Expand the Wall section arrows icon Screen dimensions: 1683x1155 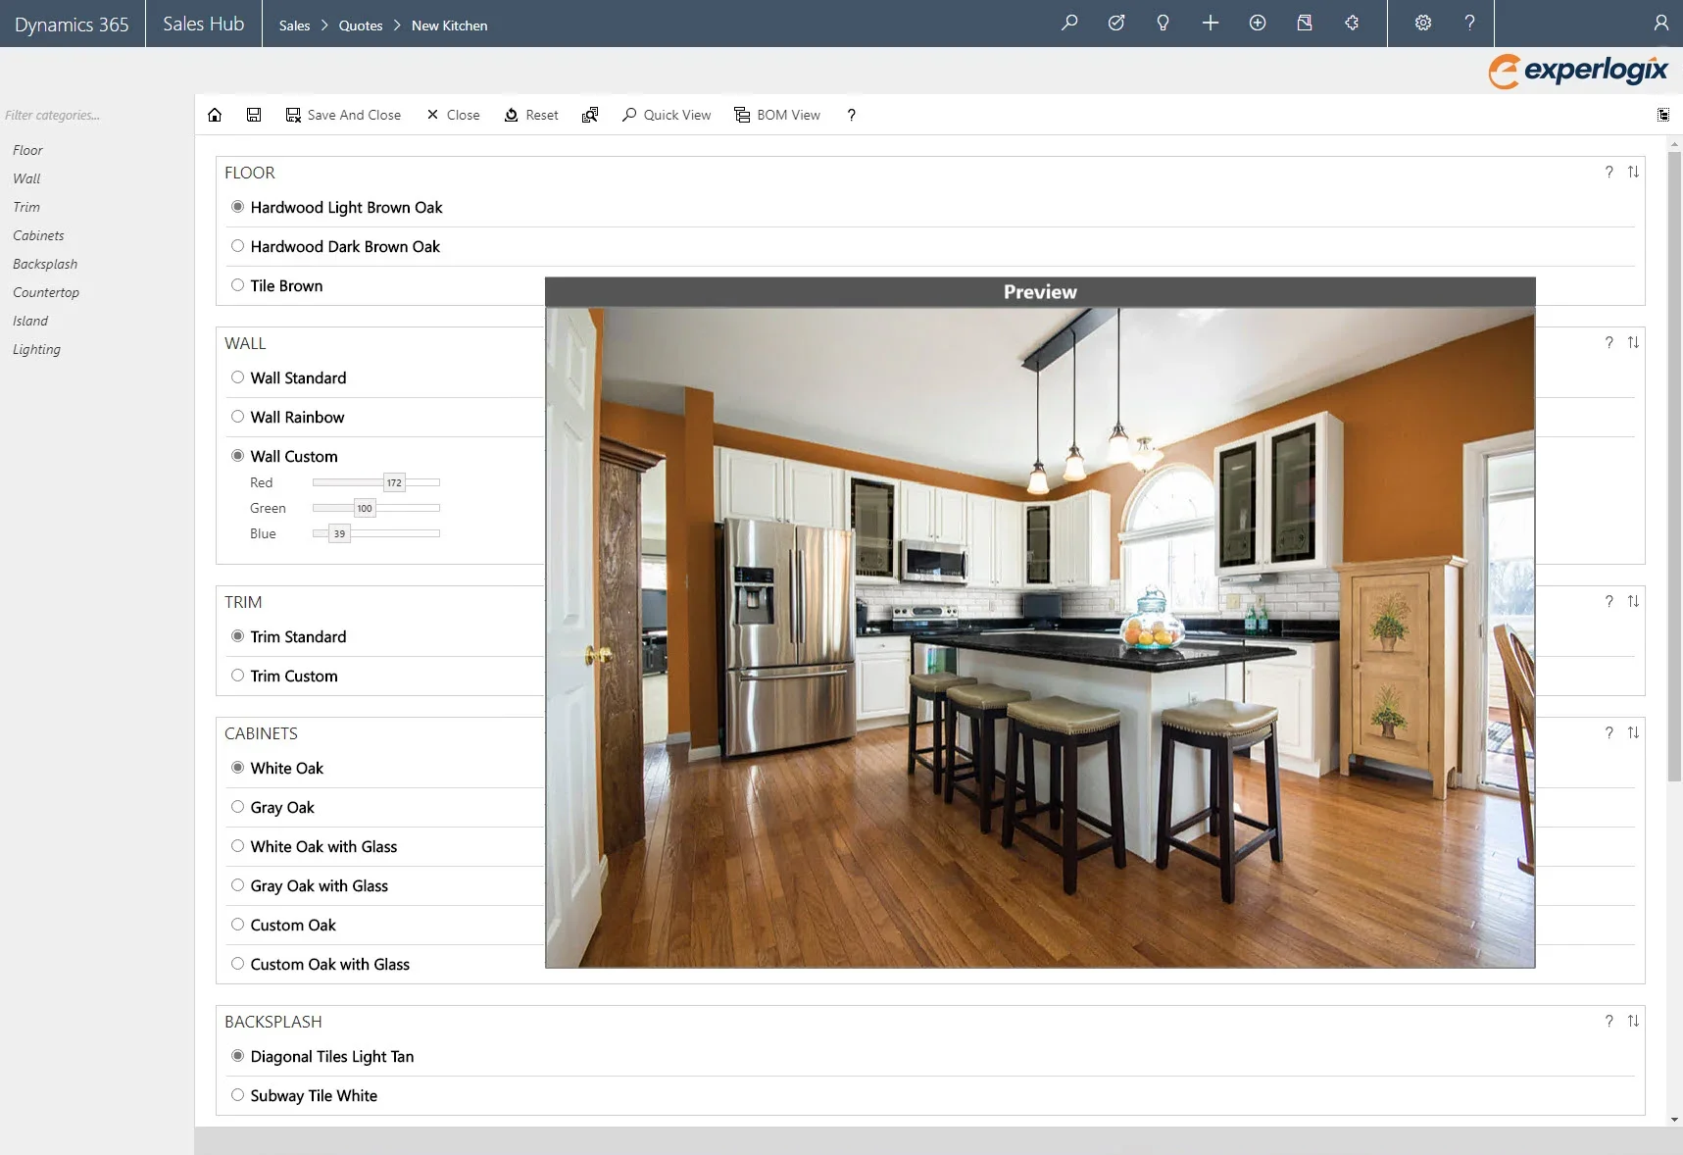tap(1633, 343)
